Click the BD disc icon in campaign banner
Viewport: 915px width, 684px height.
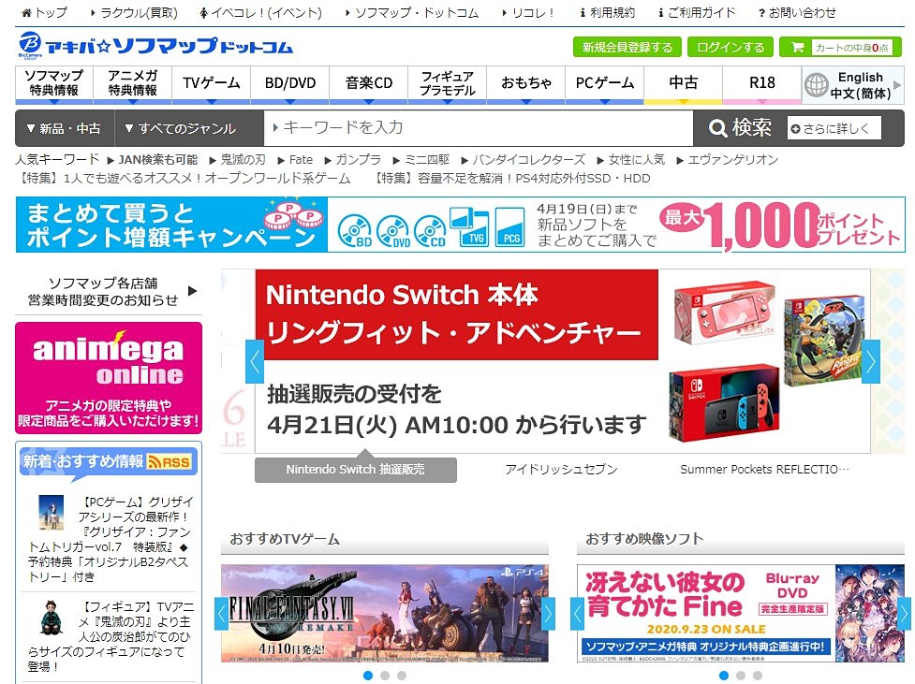tap(354, 230)
